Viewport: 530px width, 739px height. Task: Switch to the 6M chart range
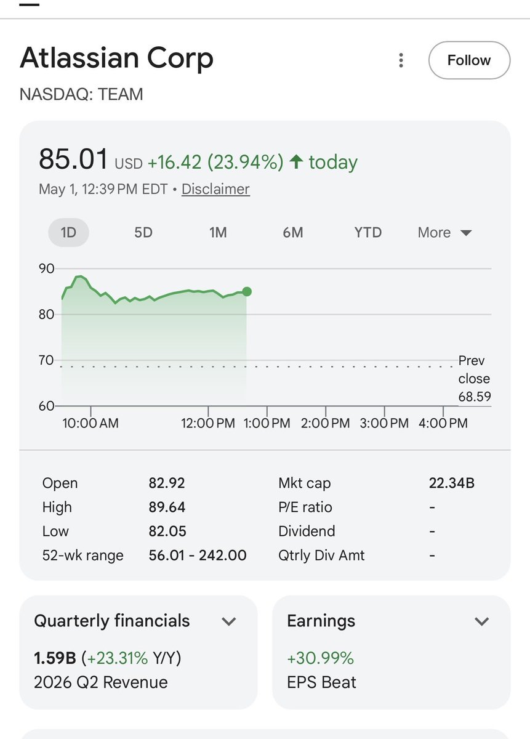[x=293, y=232]
